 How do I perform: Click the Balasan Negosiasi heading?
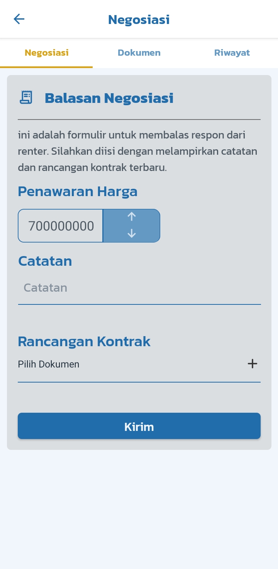click(109, 98)
